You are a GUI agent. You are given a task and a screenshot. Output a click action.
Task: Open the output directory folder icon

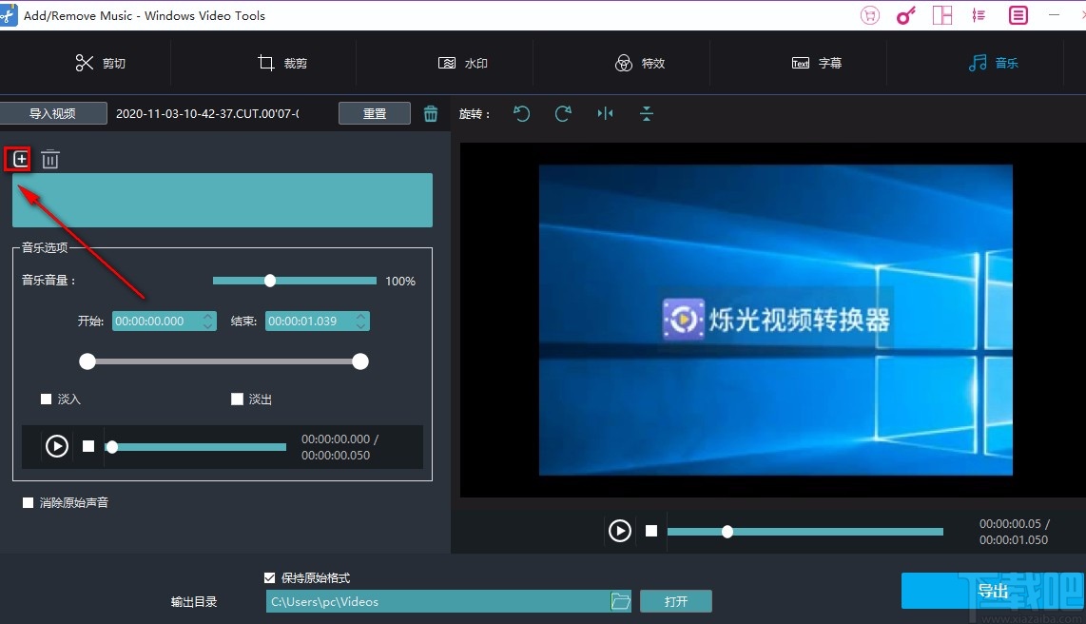tap(621, 600)
